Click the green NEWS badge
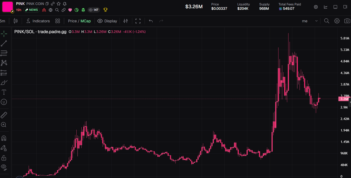 click(x=32, y=10)
